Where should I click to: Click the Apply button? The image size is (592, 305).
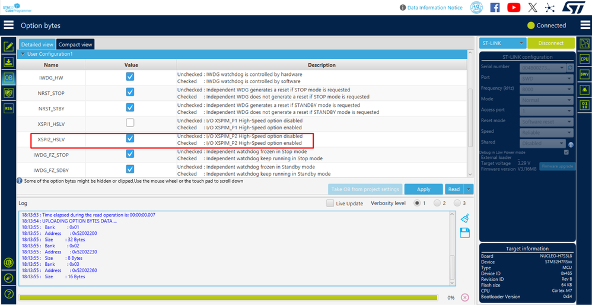coord(424,189)
